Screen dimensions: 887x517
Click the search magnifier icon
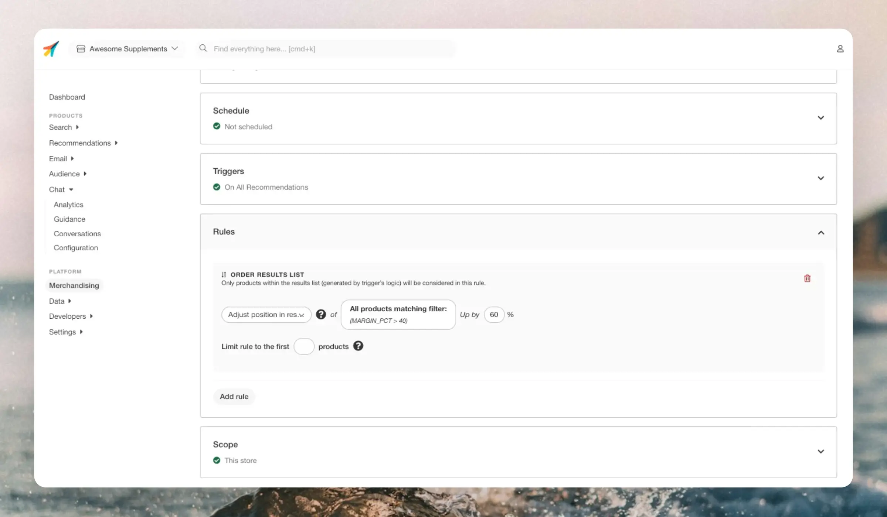click(203, 48)
